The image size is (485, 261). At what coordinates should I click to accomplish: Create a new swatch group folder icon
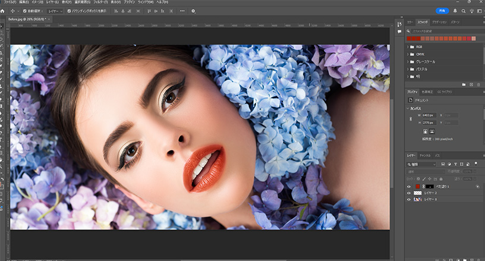coord(463,84)
